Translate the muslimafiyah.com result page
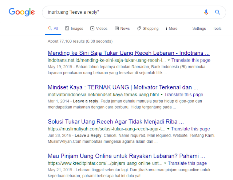The height and width of the screenshot is (180, 233). point(190,129)
